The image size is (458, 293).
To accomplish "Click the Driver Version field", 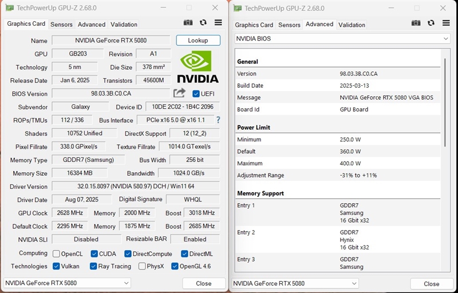I will 136,186.
